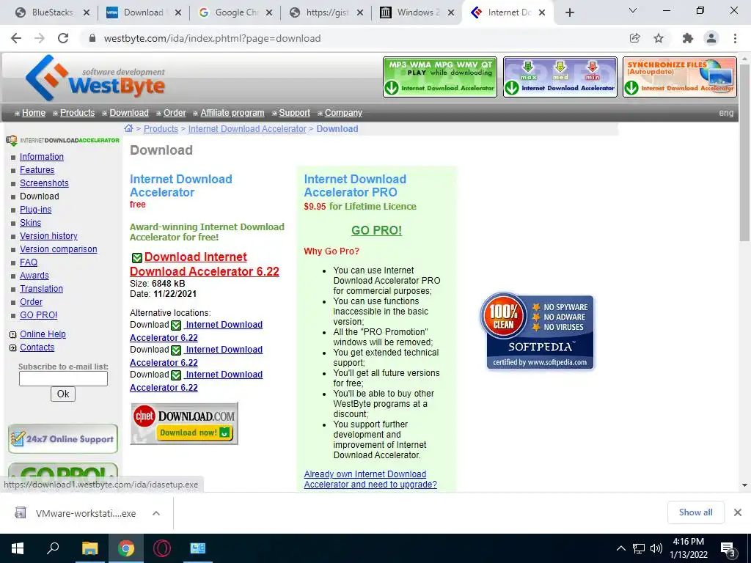This screenshot has height=563, width=751.
Task: Click Home in the top menu
Action: point(34,112)
